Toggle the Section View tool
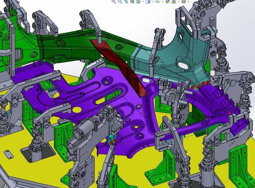255x188 pixels. click(x=132, y=1)
